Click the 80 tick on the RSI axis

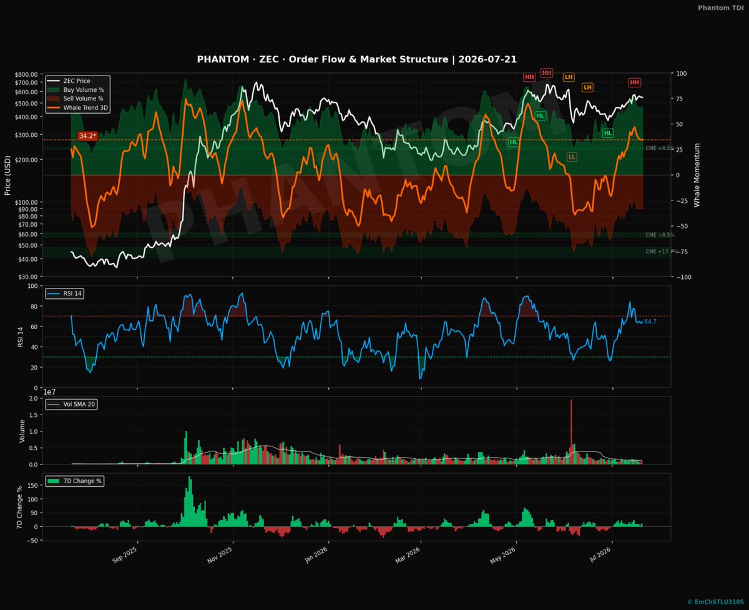click(36, 306)
